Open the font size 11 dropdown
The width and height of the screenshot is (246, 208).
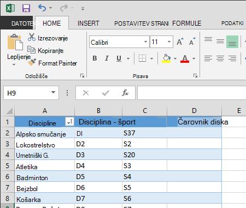coord(169,42)
